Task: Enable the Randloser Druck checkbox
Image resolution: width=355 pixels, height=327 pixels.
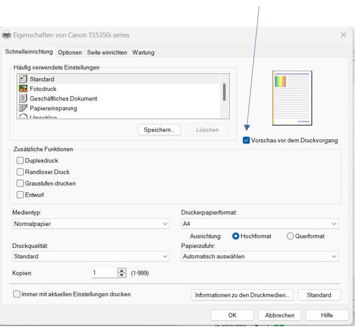Action: 20,172
